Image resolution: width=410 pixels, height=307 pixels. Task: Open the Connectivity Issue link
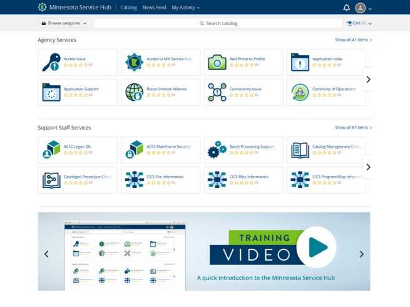pos(245,89)
